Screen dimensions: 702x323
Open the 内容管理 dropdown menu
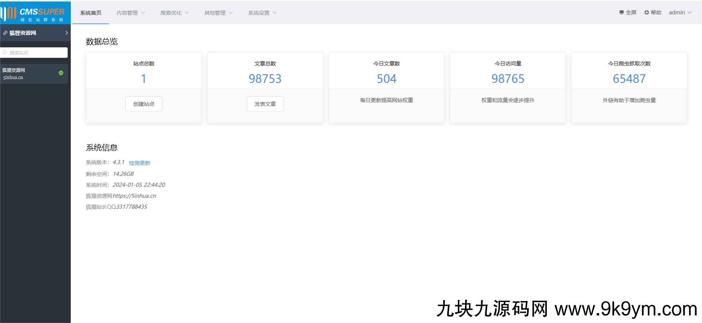pos(131,13)
